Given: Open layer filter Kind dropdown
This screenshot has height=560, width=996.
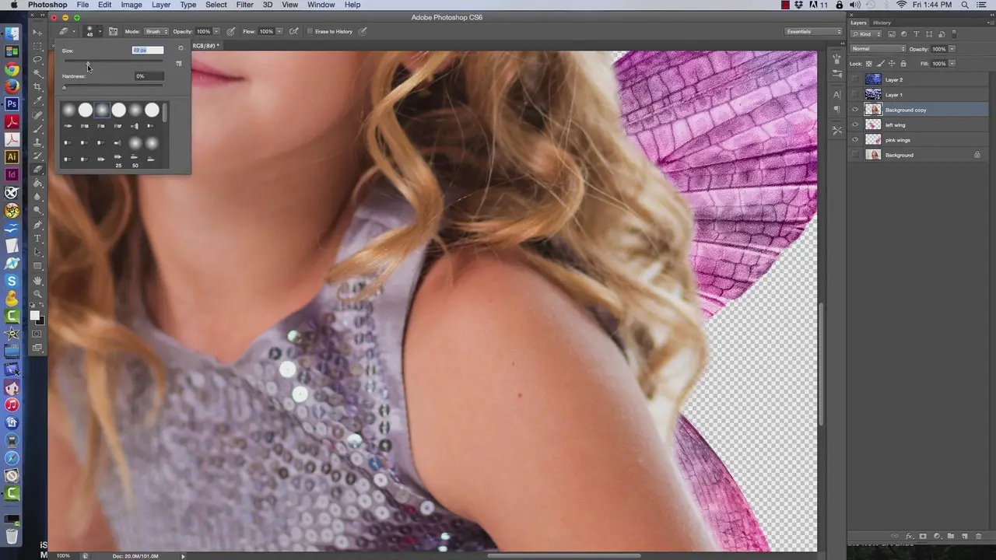Looking at the screenshot, I should pyautogui.click(x=864, y=34).
